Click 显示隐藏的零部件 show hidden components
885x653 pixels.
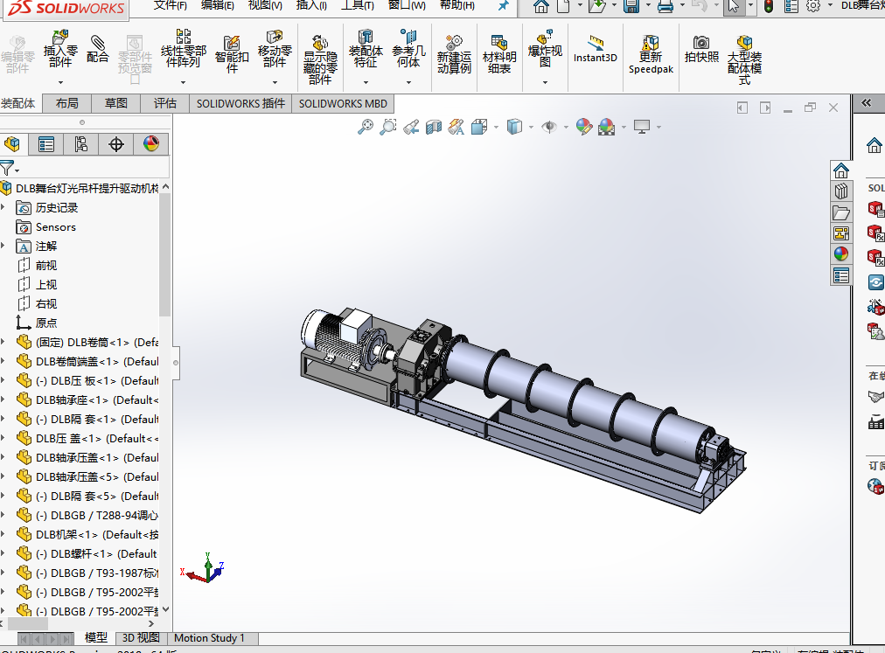tap(320, 59)
